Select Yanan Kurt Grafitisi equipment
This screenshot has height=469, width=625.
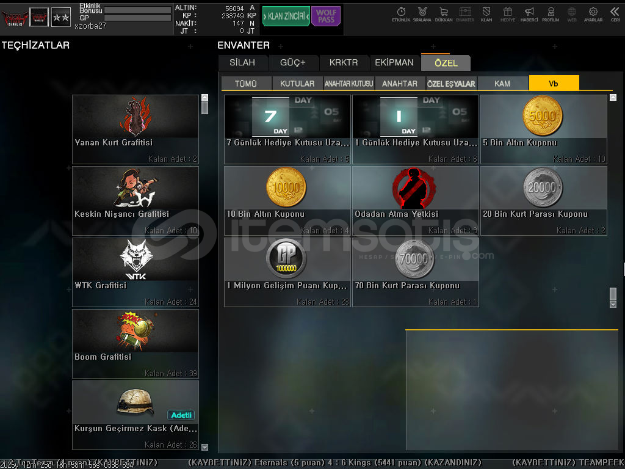point(135,129)
